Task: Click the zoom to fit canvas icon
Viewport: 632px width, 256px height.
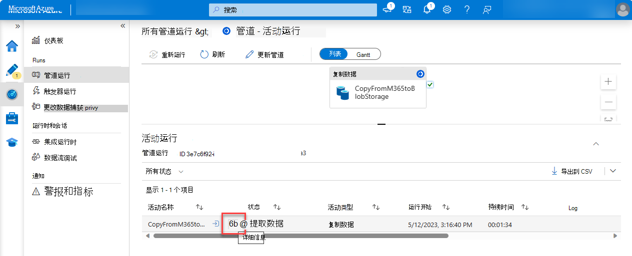Action: [608, 119]
